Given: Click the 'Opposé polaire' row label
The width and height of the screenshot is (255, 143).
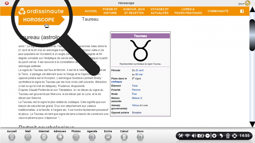Looking at the screenshot, I should point(120,112).
